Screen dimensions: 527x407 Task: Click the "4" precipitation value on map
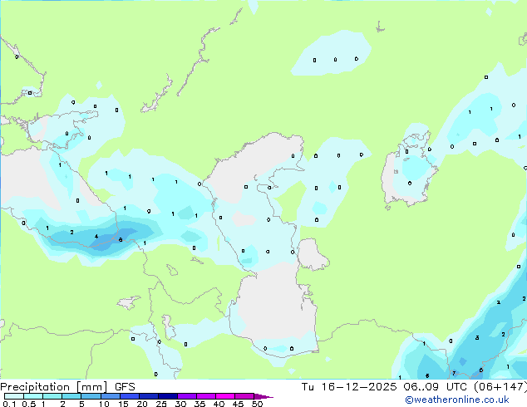click(x=96, y=237)
